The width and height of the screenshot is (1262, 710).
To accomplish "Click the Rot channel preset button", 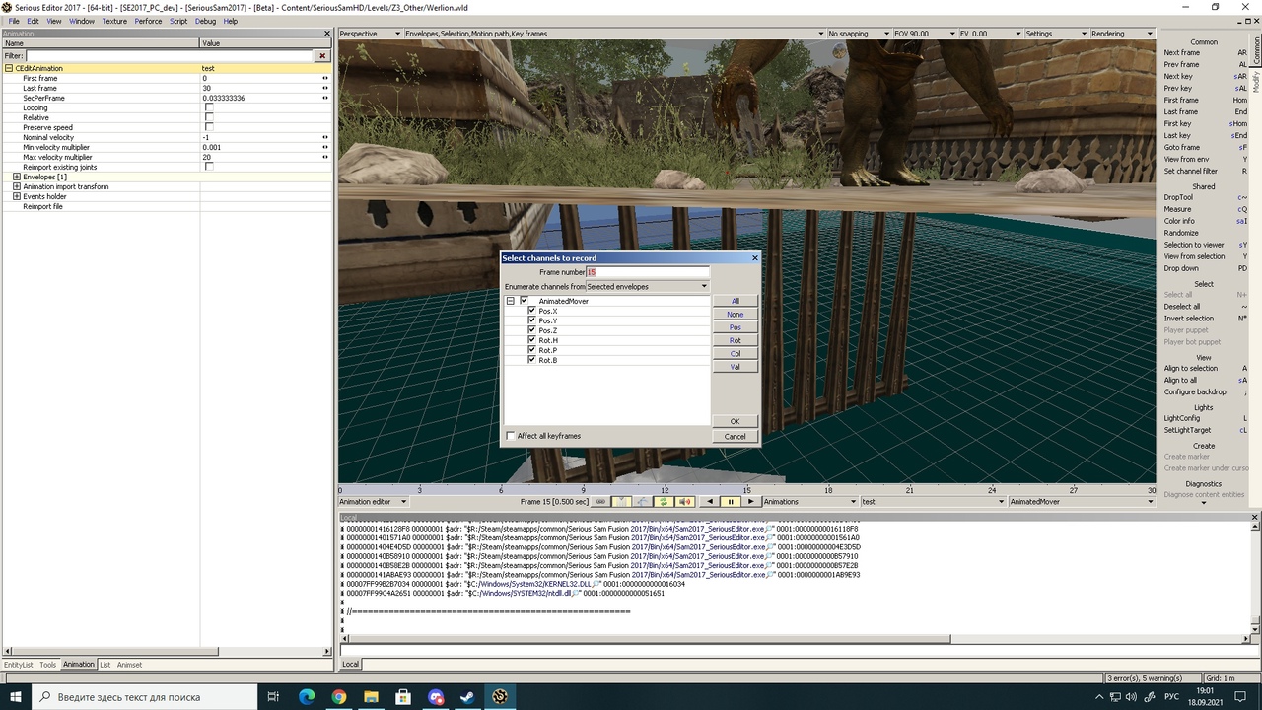I will point(736,340).
